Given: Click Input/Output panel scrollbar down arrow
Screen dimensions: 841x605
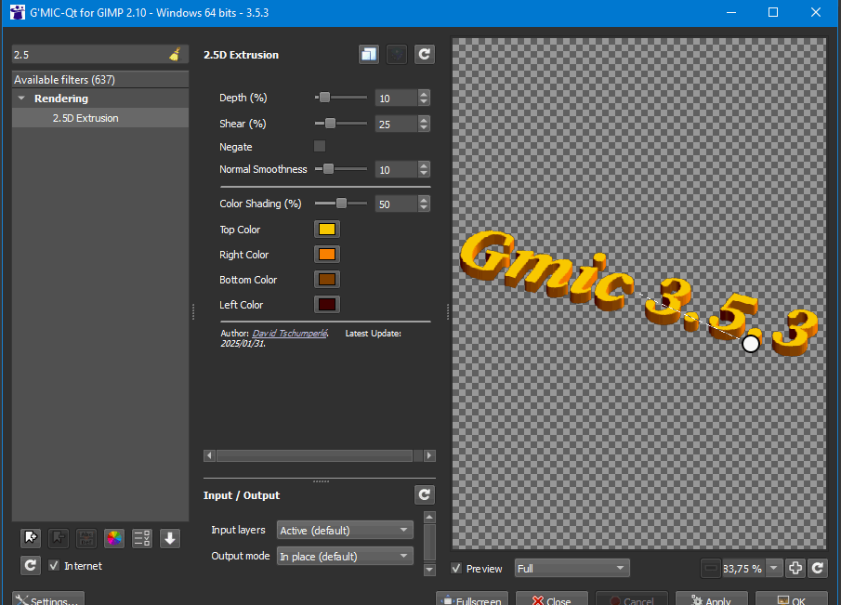Looking at the screenshot, I should 429,570.
